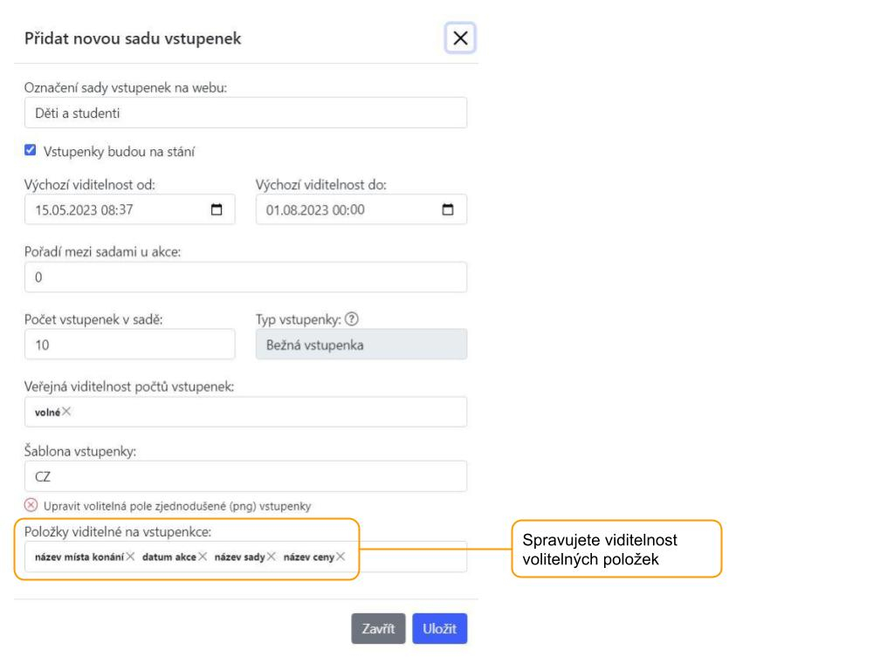Remove 'název místa konání' tag
Image resolution: width=894 pixels, height=670 pixels.
130,557
